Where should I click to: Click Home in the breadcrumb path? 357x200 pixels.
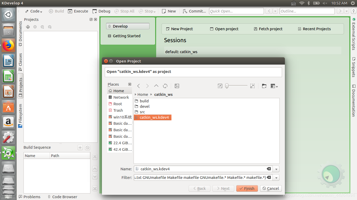click(143, 95)
